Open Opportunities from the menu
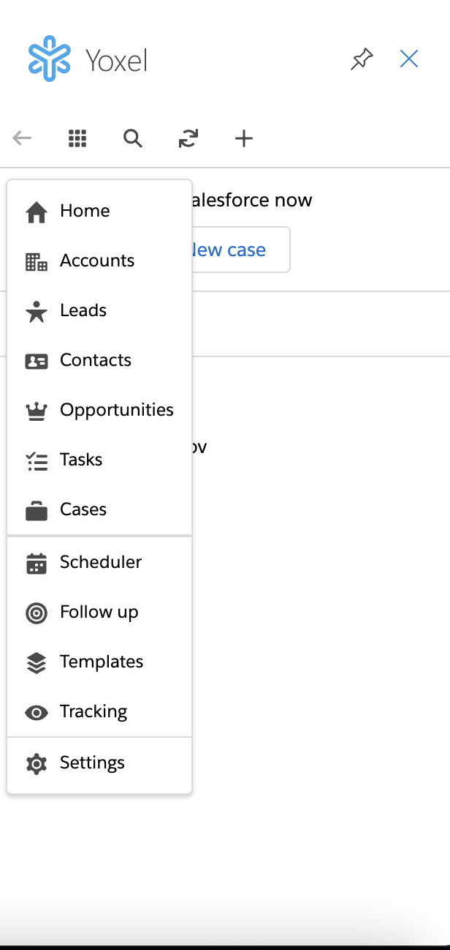The width and height of the screenshot is (450, 950). 117,410
